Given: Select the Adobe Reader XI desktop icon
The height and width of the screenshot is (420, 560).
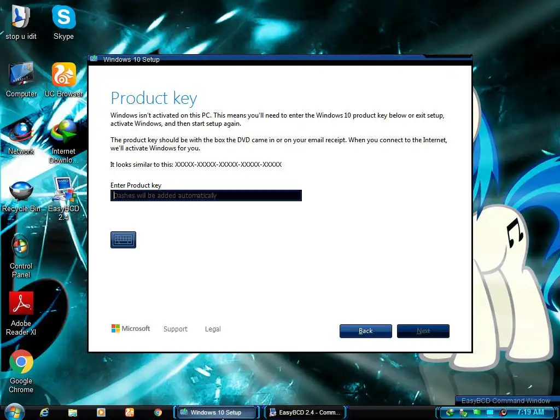Looking at the screenshot, I should (21, 314).
